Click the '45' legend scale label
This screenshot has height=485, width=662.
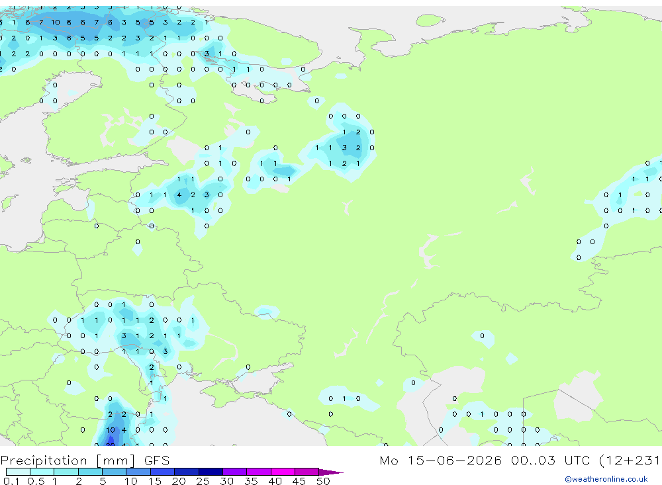[x=299, y=481]
